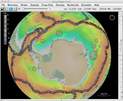Click the 1000 Km scale bar
This screenshot has width=123, height=101.
click(104, 94)
